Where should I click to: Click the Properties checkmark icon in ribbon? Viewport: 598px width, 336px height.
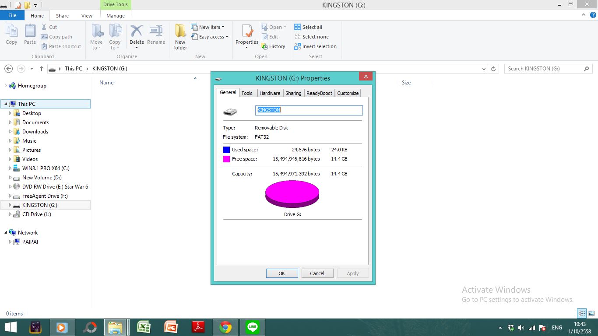click(247, 31)
